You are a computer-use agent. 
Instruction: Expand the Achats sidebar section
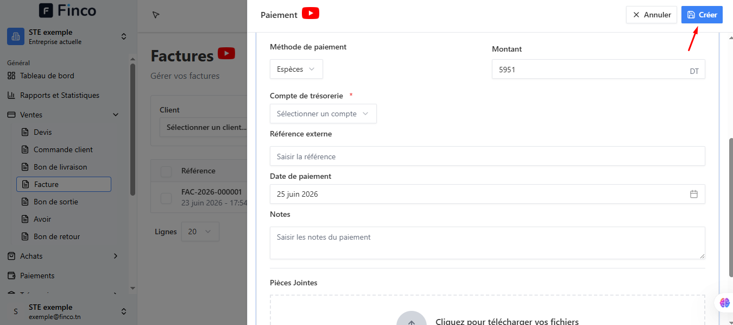(x=63, y=256)
